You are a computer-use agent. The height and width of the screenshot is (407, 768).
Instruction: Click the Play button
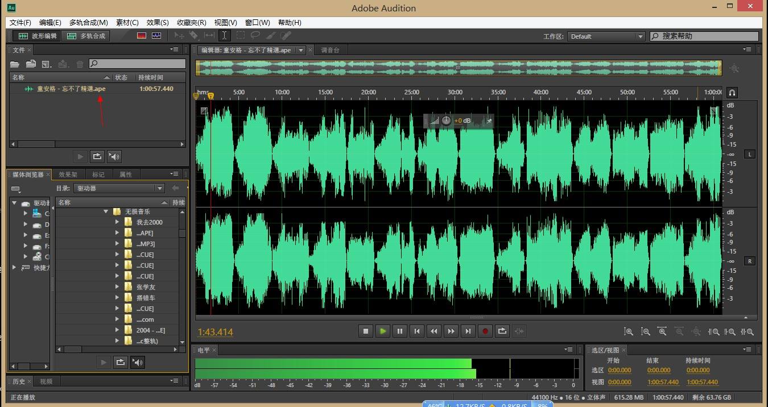[382, 331]
